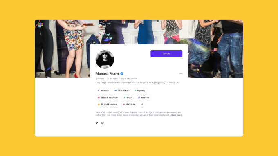Show the +4 hidden tags
This screenshot has width=278, height=156.
pyautogui.click(x=142, y=104)
